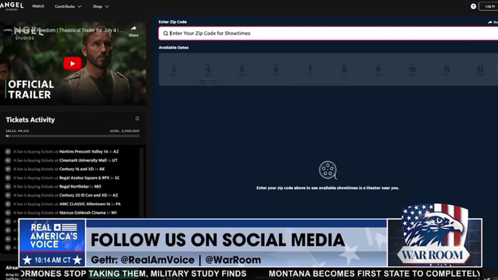This screenshot has width=498, height=280.
Task: Click the "Marcus Oshkosh Cinema" theater name
Action: [x=82, y=213]
